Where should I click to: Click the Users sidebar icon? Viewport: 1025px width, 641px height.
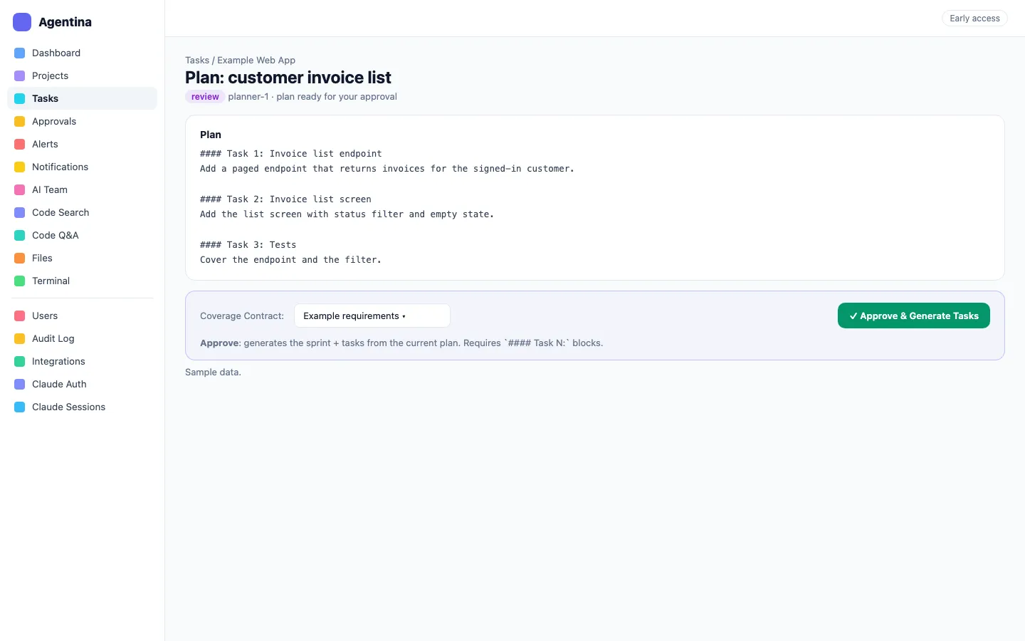tap(20, 316)
